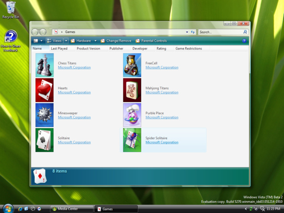Click Microsoft Corporation link under Mahjong Titans
This screenshot has height=213, width=284.
(x=162, y=92)
